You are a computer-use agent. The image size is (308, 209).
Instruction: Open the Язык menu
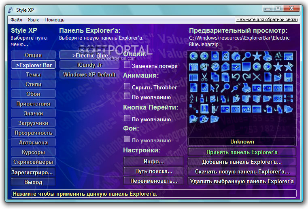[x=33, y=20]
